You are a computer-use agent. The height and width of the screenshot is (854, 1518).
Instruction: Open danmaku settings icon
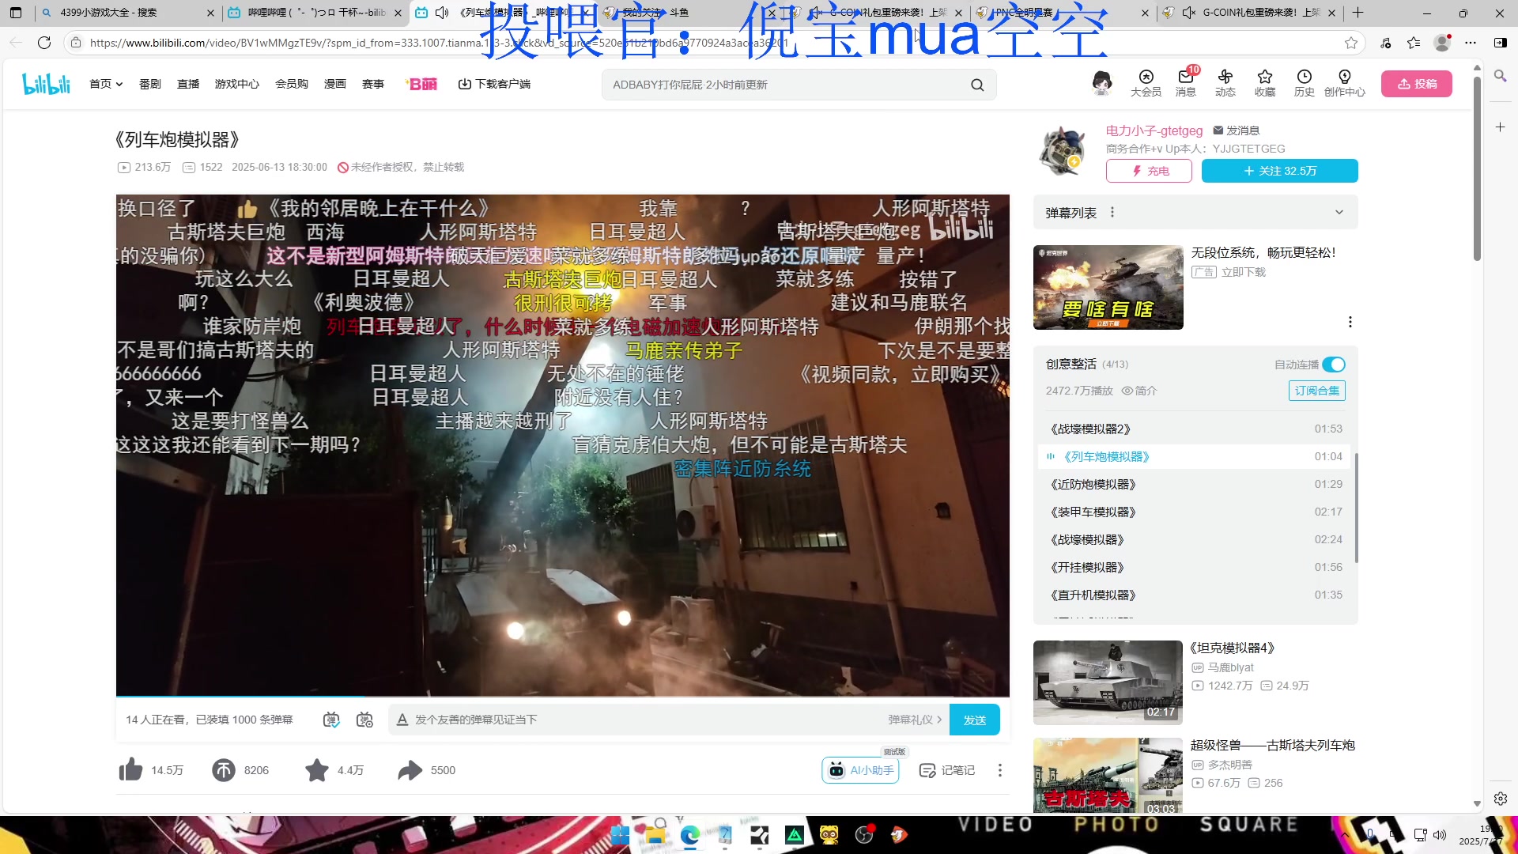[x=364, y=720]
